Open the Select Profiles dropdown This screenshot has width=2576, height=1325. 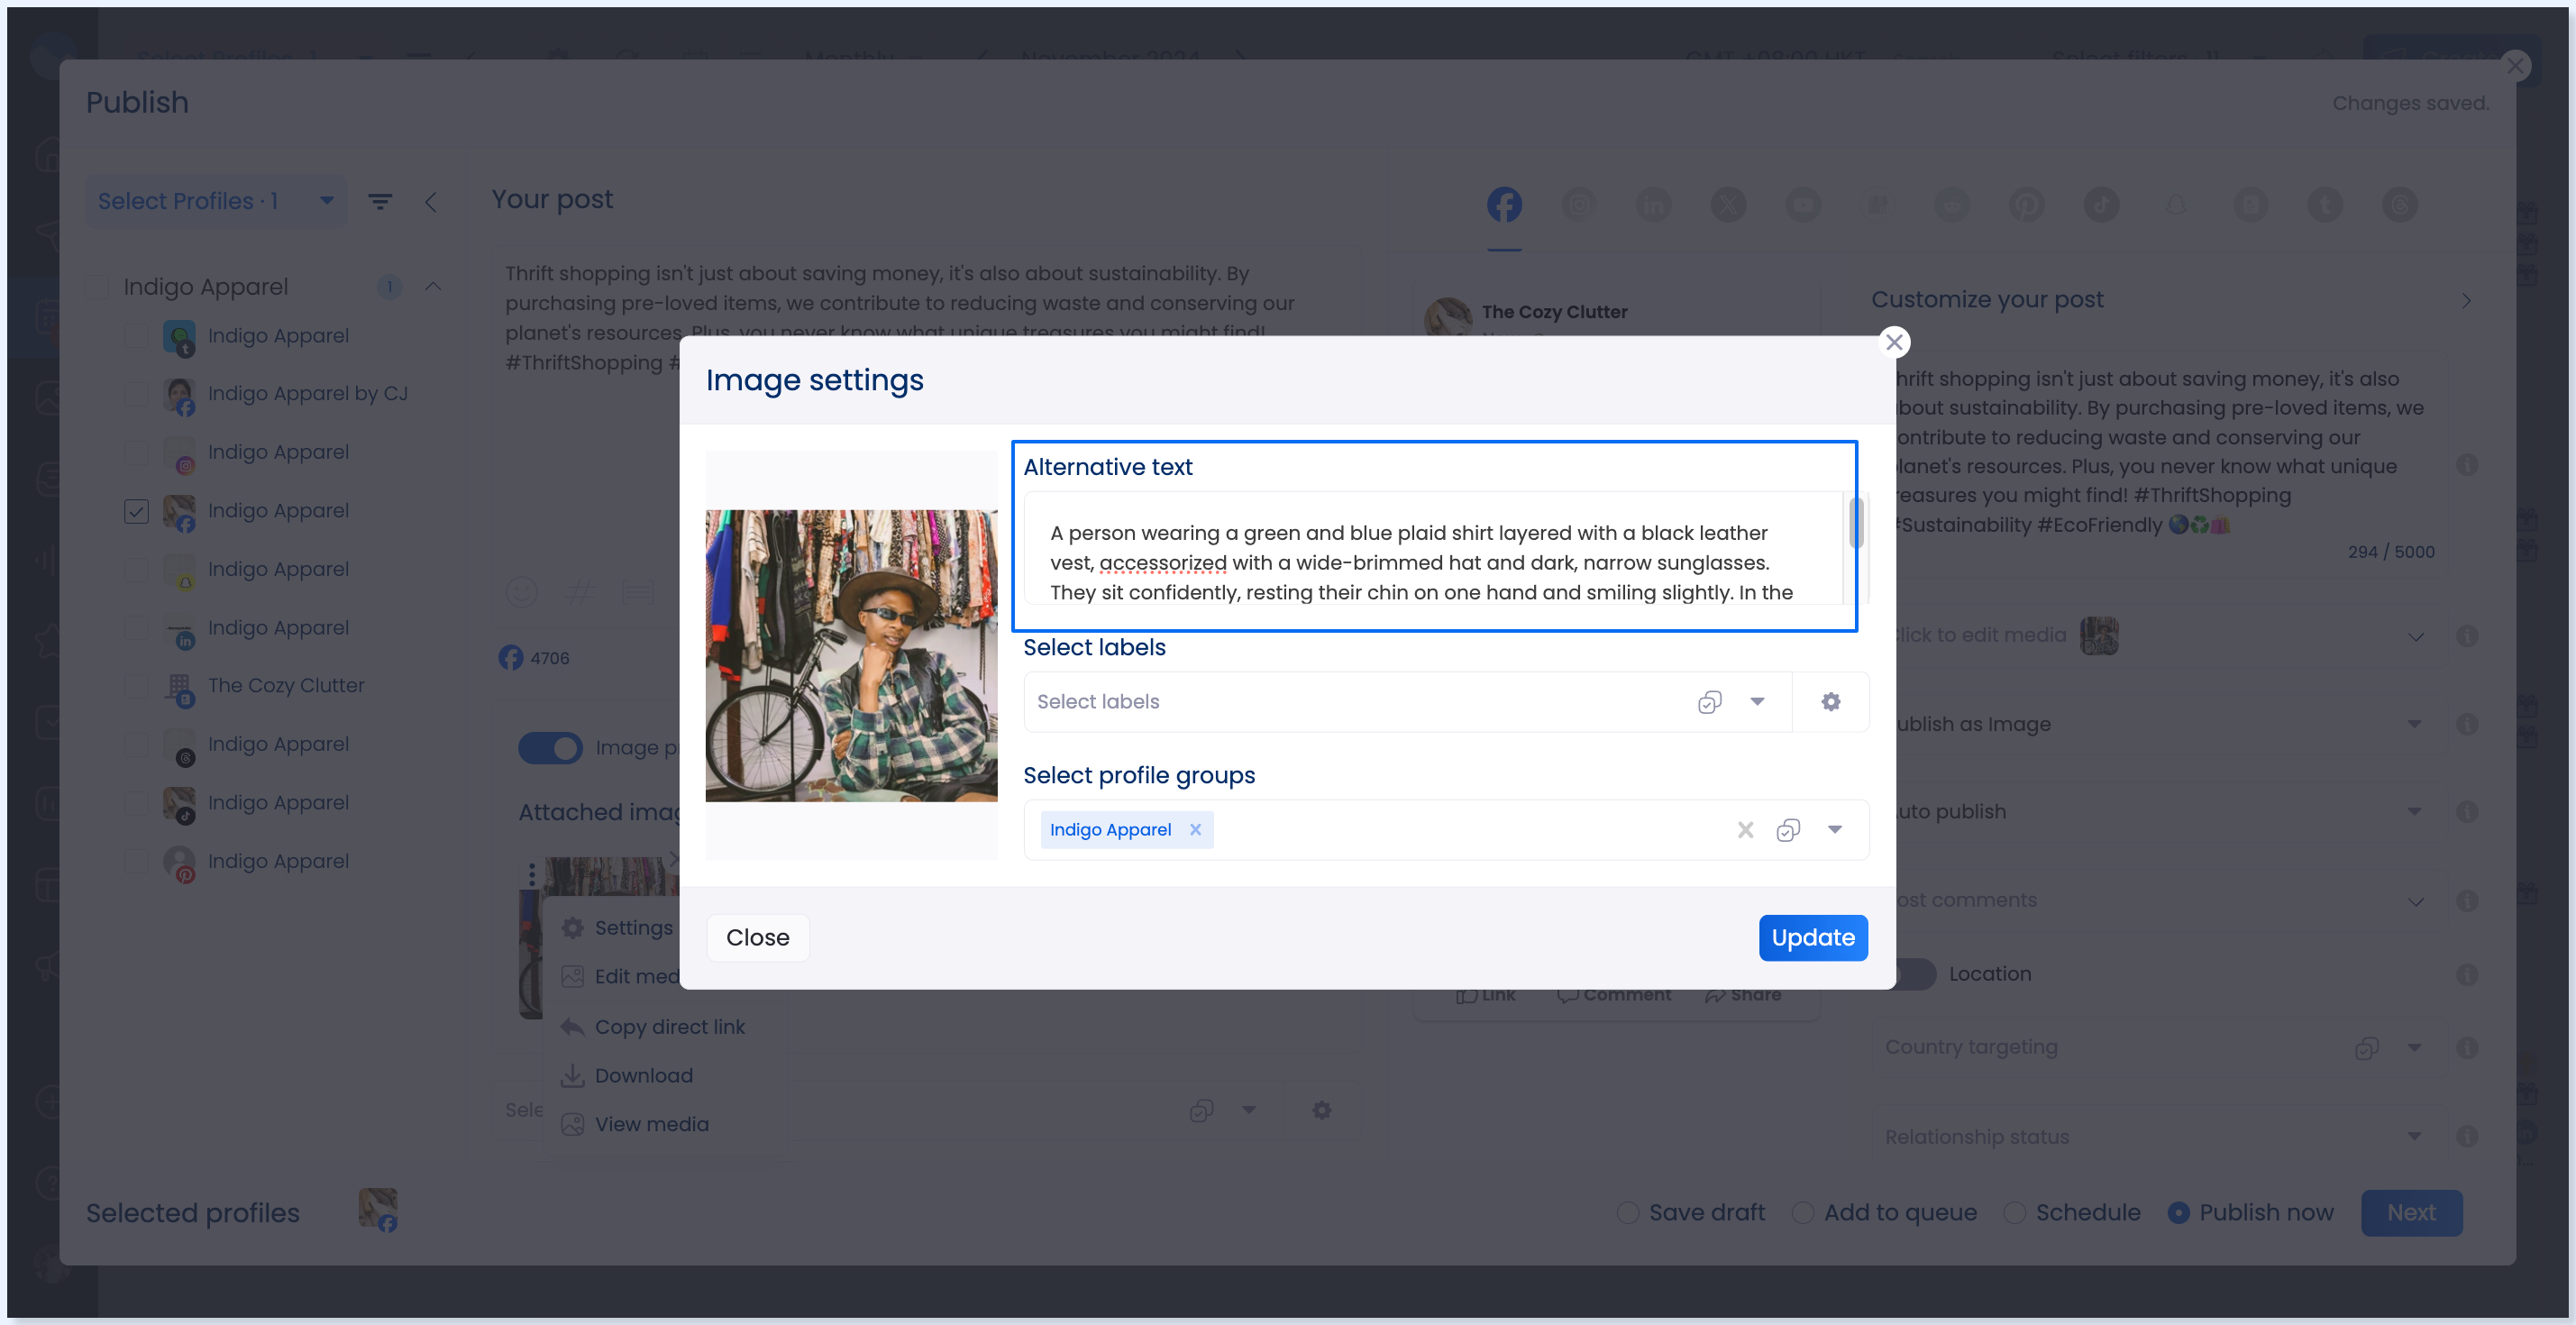pyautogui.click(x=216, y=201)
